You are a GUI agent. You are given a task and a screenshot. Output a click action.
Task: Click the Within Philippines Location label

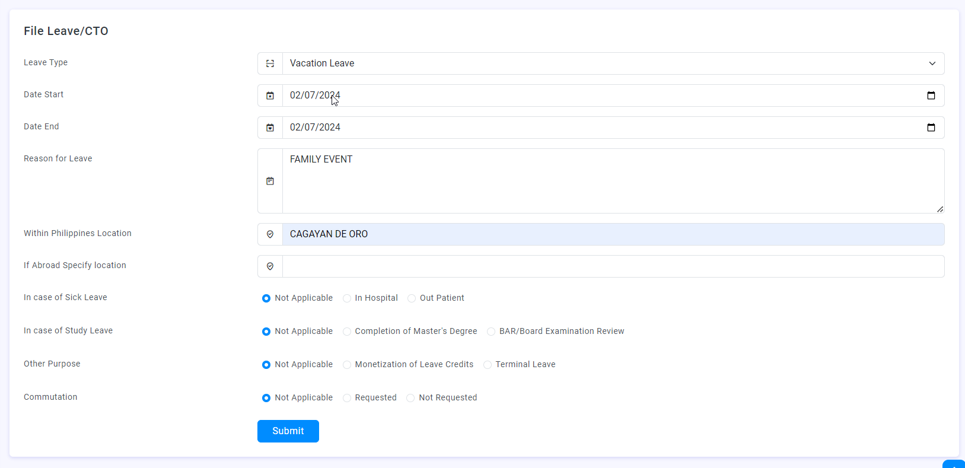tap(78, 233)
